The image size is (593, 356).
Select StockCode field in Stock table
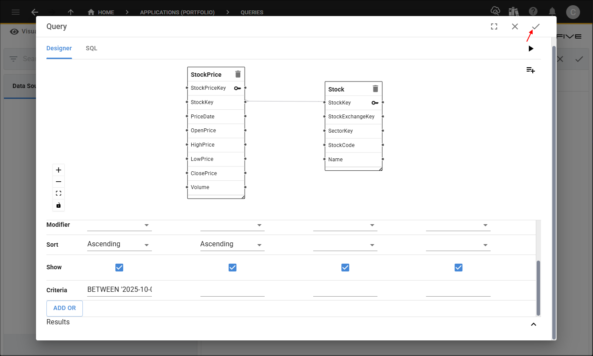[354, 145]
